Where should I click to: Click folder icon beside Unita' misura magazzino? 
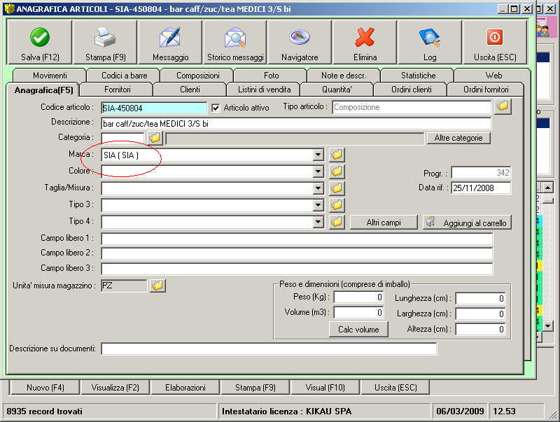pyautogui.click(x=157, y=286)
